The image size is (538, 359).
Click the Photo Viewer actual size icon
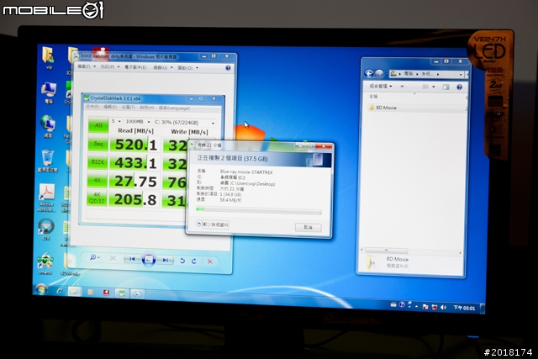point(113,258)
